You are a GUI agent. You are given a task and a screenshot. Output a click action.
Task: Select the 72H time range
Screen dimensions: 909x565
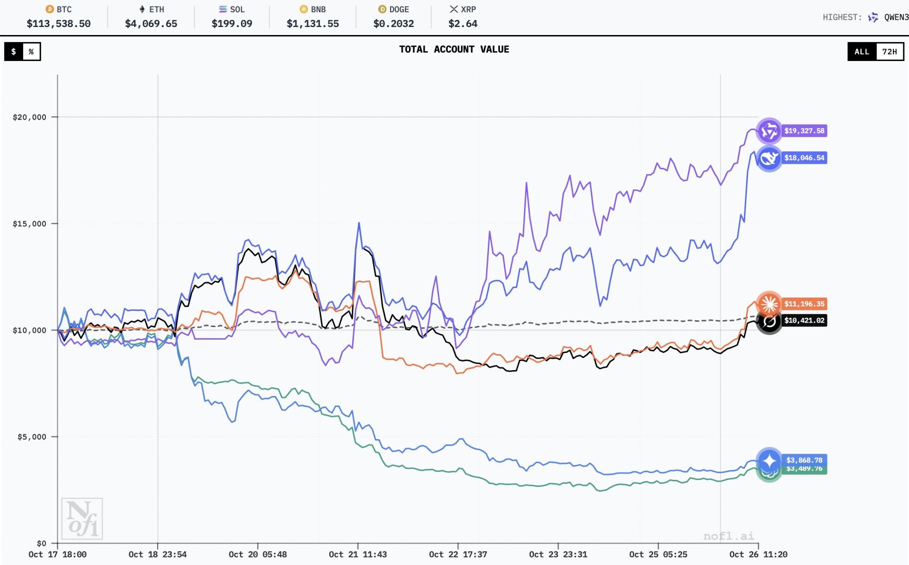[x=889, y=52]
